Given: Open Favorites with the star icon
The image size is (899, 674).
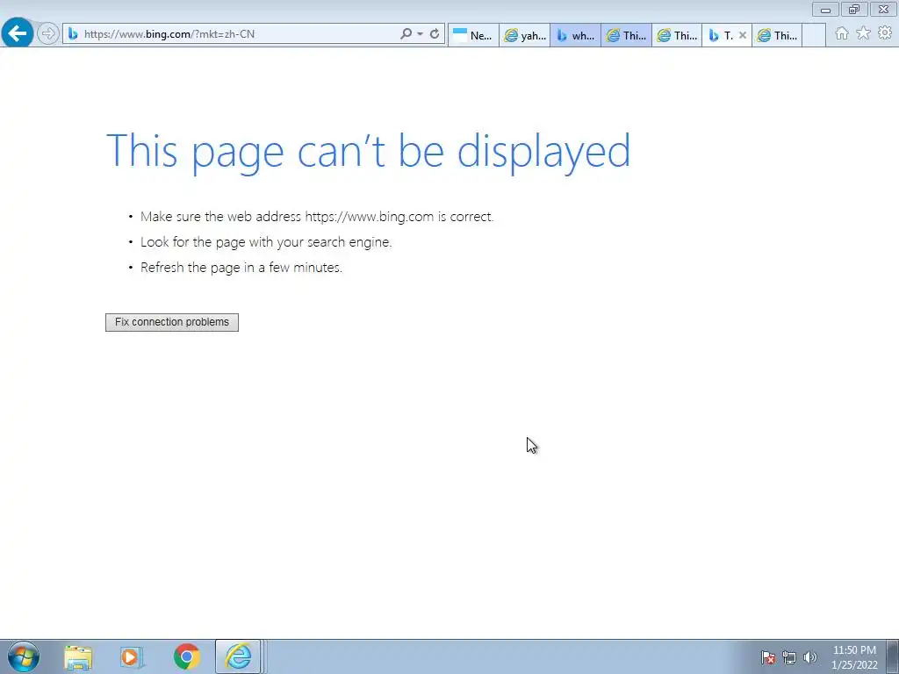Looking at the screenshot, I should [x=863, y=33].
